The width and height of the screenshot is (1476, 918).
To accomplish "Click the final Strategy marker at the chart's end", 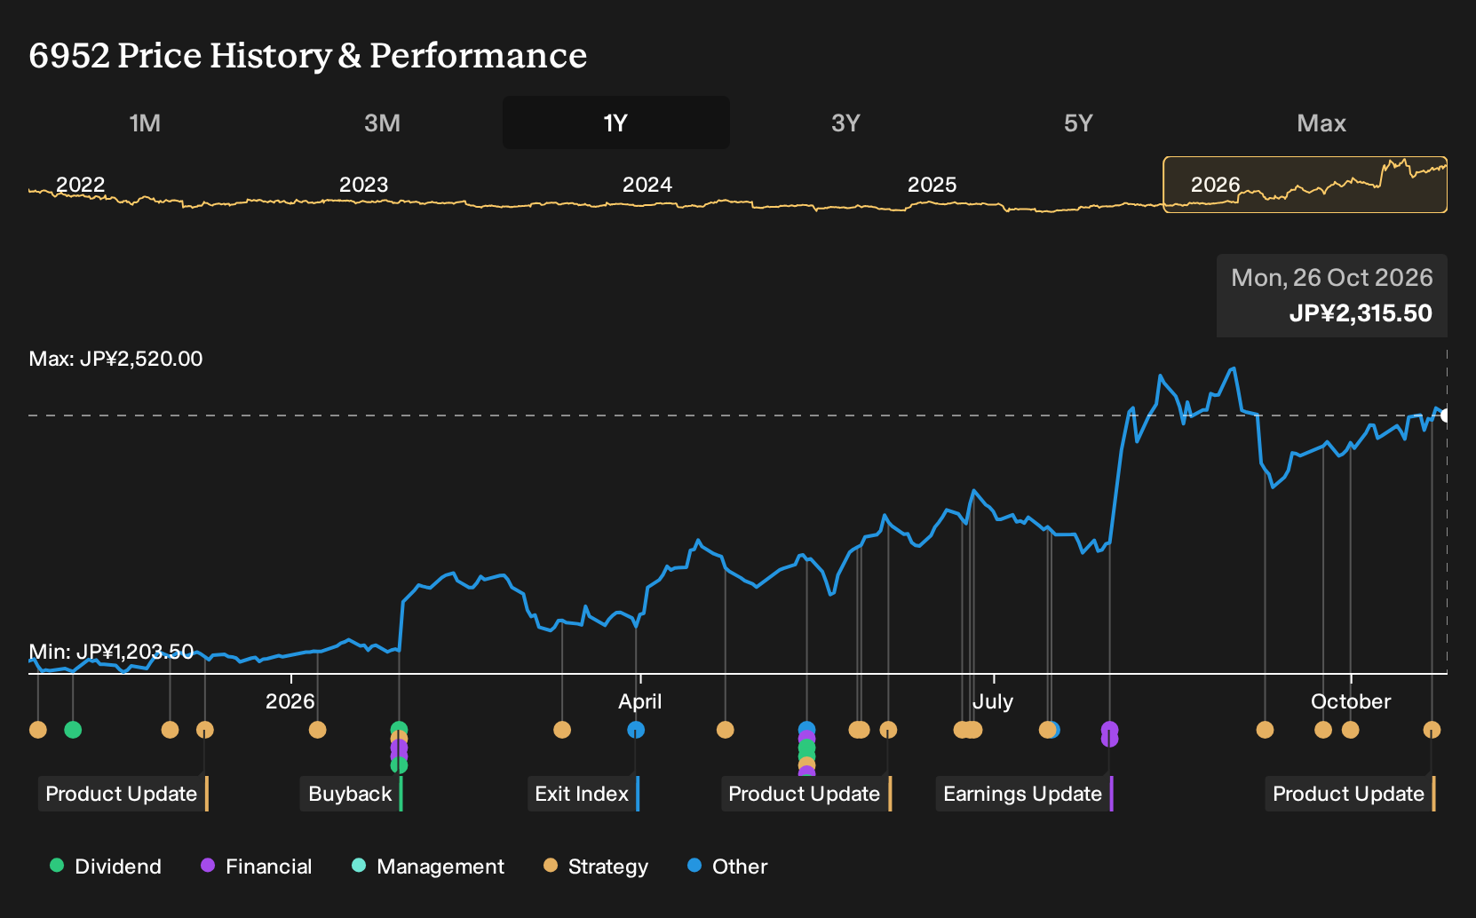I will coord(1432,730).
